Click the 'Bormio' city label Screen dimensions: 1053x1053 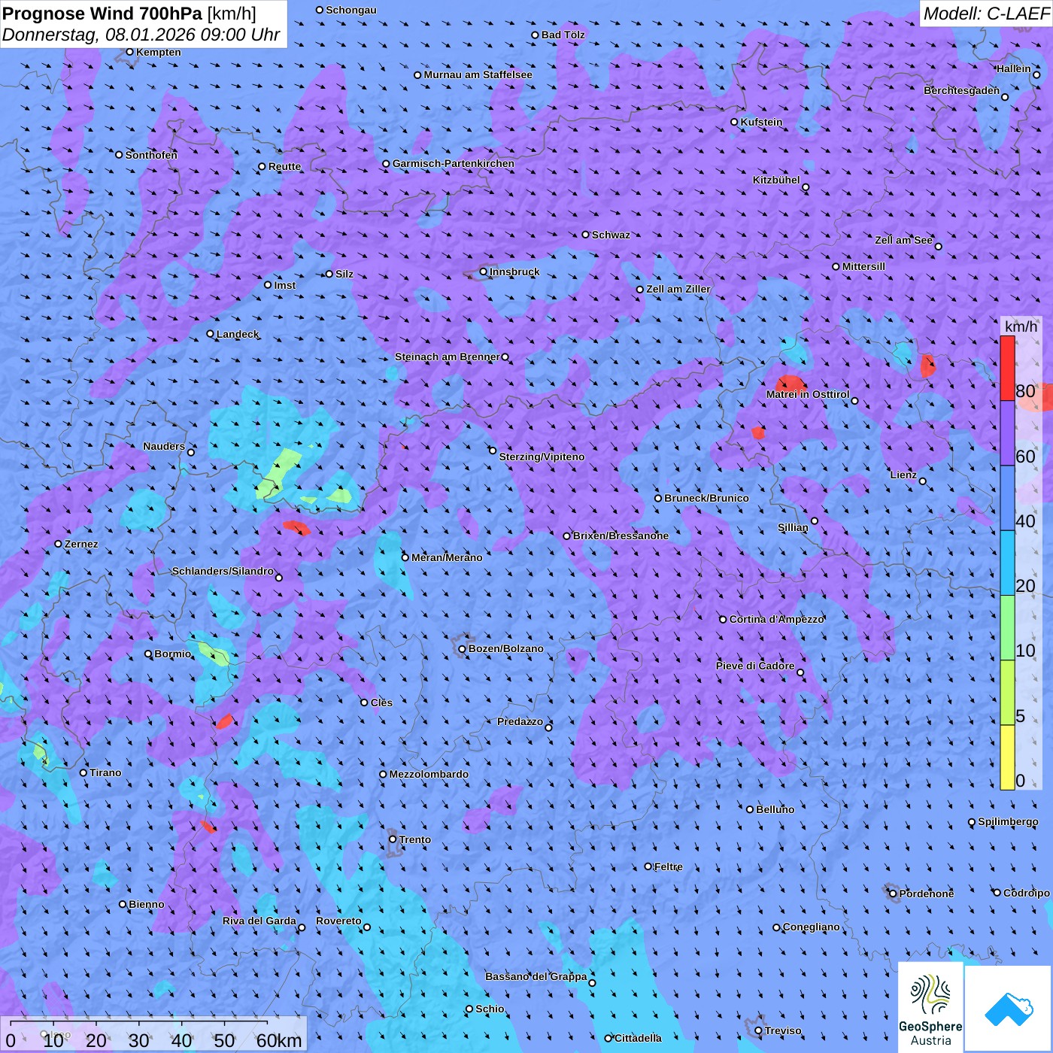pyautogui.click(x=173, y=654)
